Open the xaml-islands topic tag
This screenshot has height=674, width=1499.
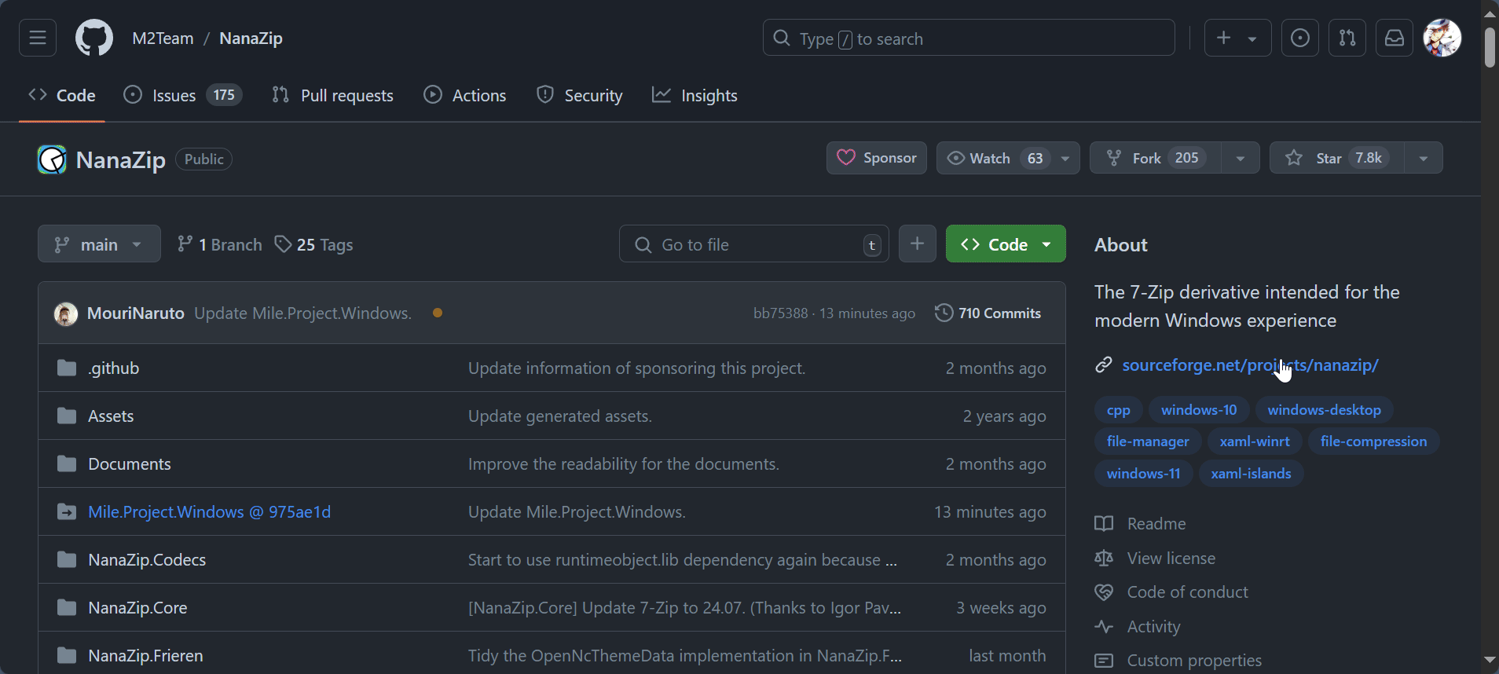(1251, 473)
